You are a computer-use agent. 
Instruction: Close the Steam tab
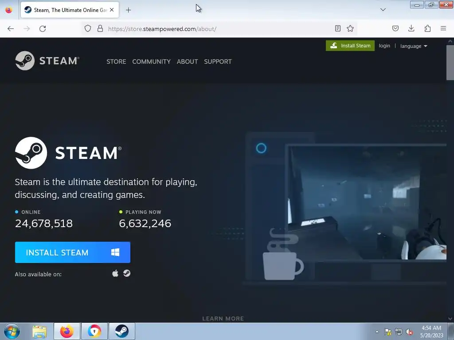(x=112, y=10)
